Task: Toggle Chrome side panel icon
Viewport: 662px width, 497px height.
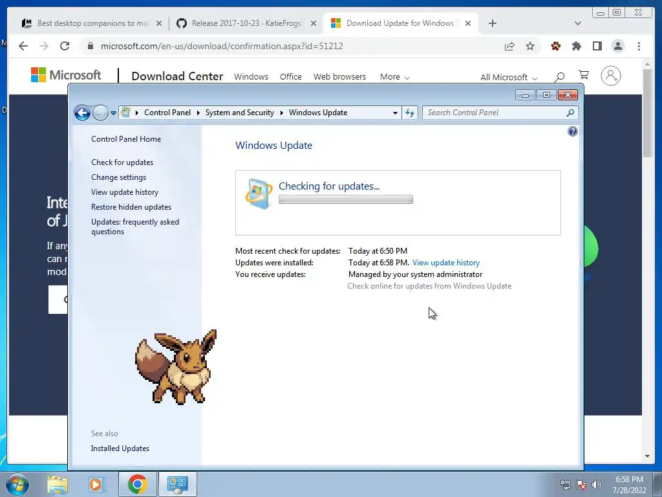Action: point(597,46)
